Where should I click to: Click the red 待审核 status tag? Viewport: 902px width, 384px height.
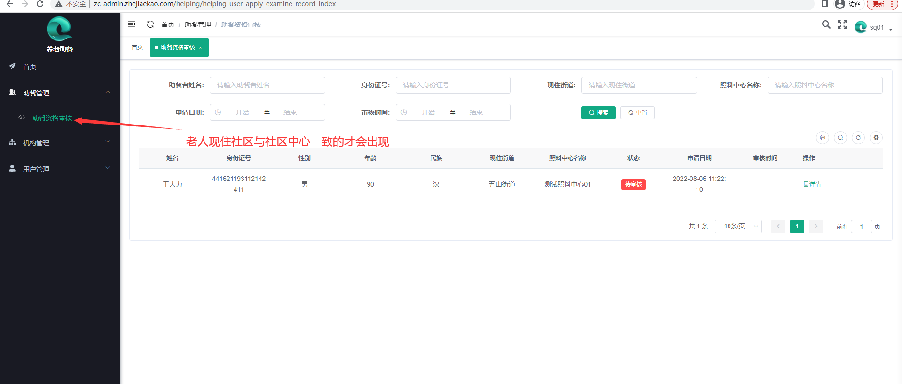[634, 184]
